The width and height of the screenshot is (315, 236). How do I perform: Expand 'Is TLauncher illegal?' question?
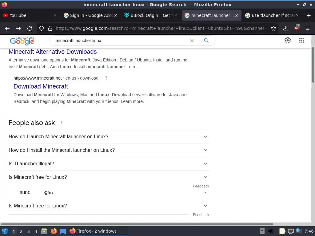pyautogui.click(x=109, y=163)
